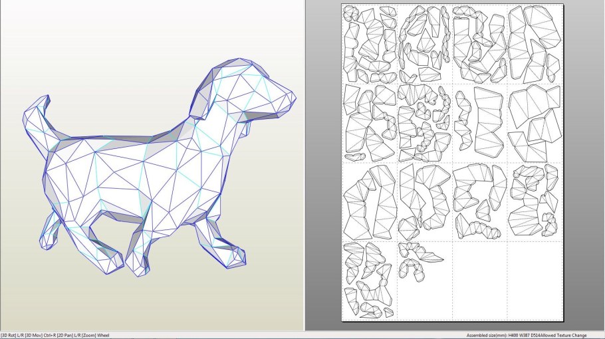Select unfolded pieces on the top-left page

[369, 43]
